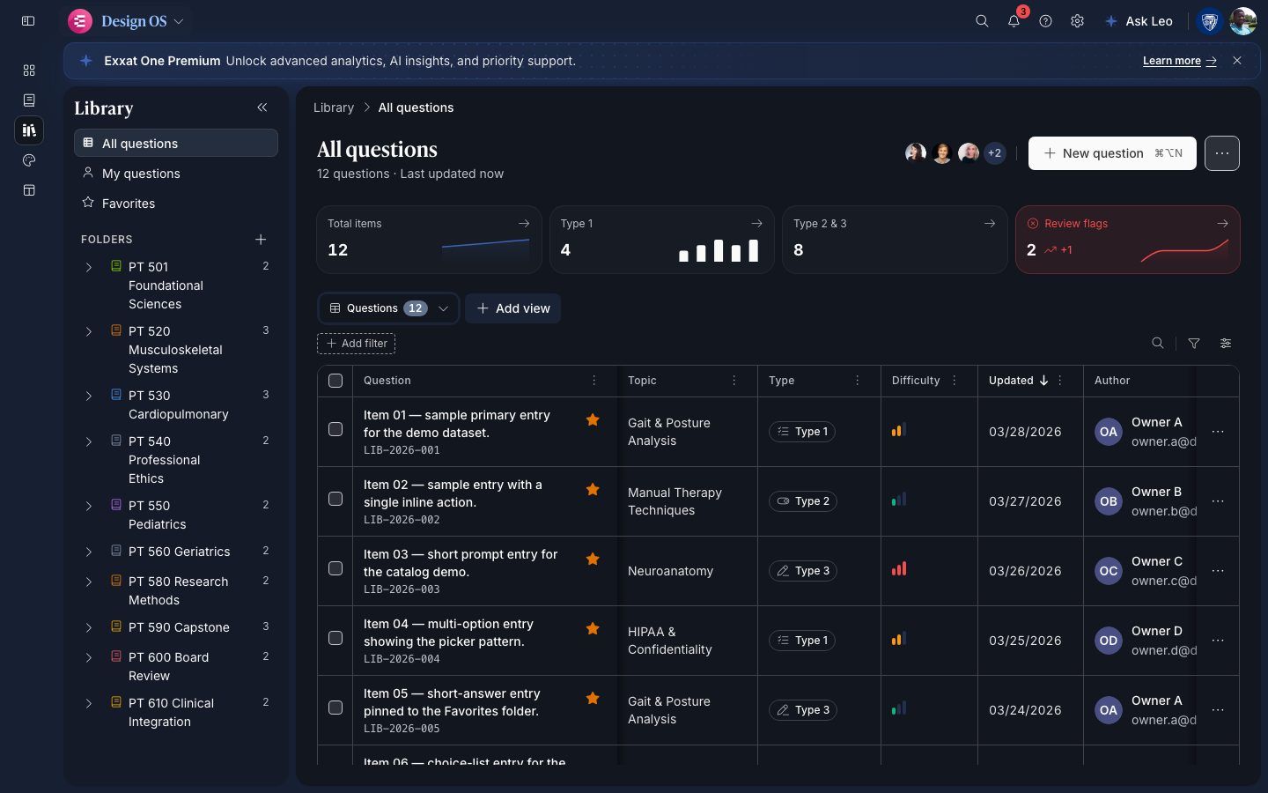This screenshot has height=793, width=1268.
Task: Toggle favorite star on Item 03
Action: [x=593, y=560]
